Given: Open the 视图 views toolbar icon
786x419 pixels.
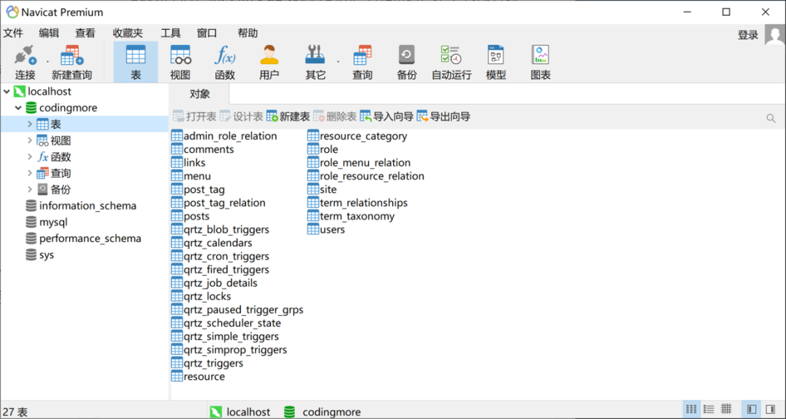Looking at the screenshot, I should 180,62.
